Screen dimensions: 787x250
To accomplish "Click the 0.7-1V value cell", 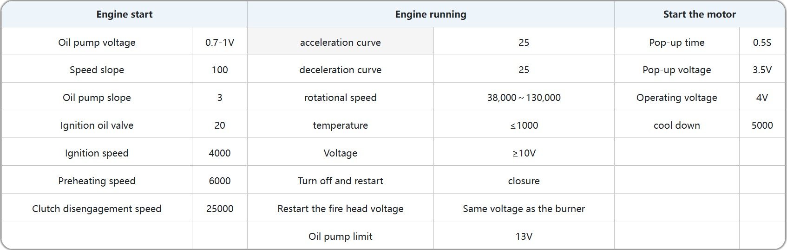I will point(220,43).
